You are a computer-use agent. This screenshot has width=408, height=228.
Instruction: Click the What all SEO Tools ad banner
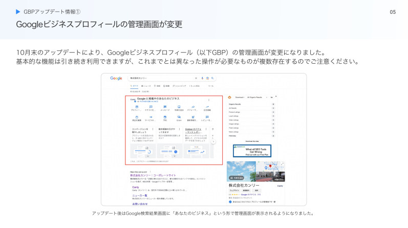(x=252, y=151)
